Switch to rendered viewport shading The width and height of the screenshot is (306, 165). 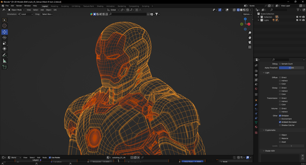(247, 10)
